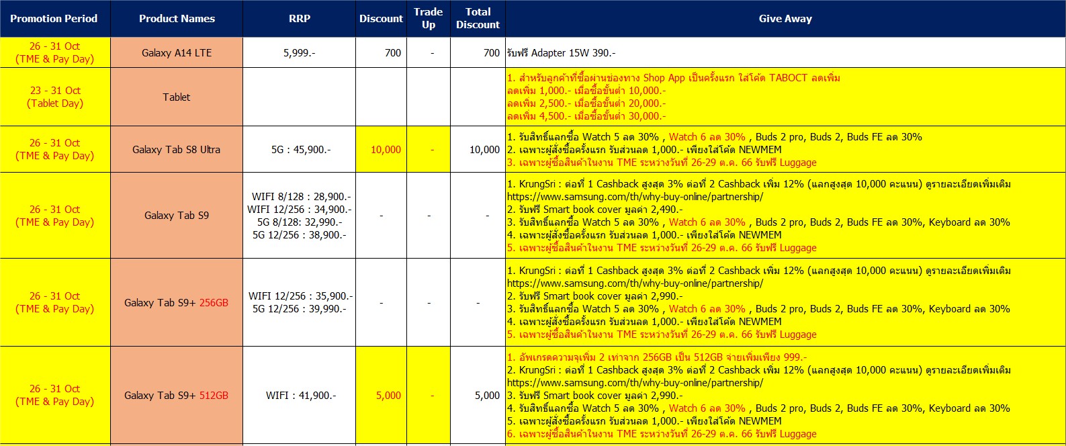Click the 26 - 31 Oct cell beside Galaxy A14 LTE
Viewport: 1066px width, 446px height.
click(55, 52)
